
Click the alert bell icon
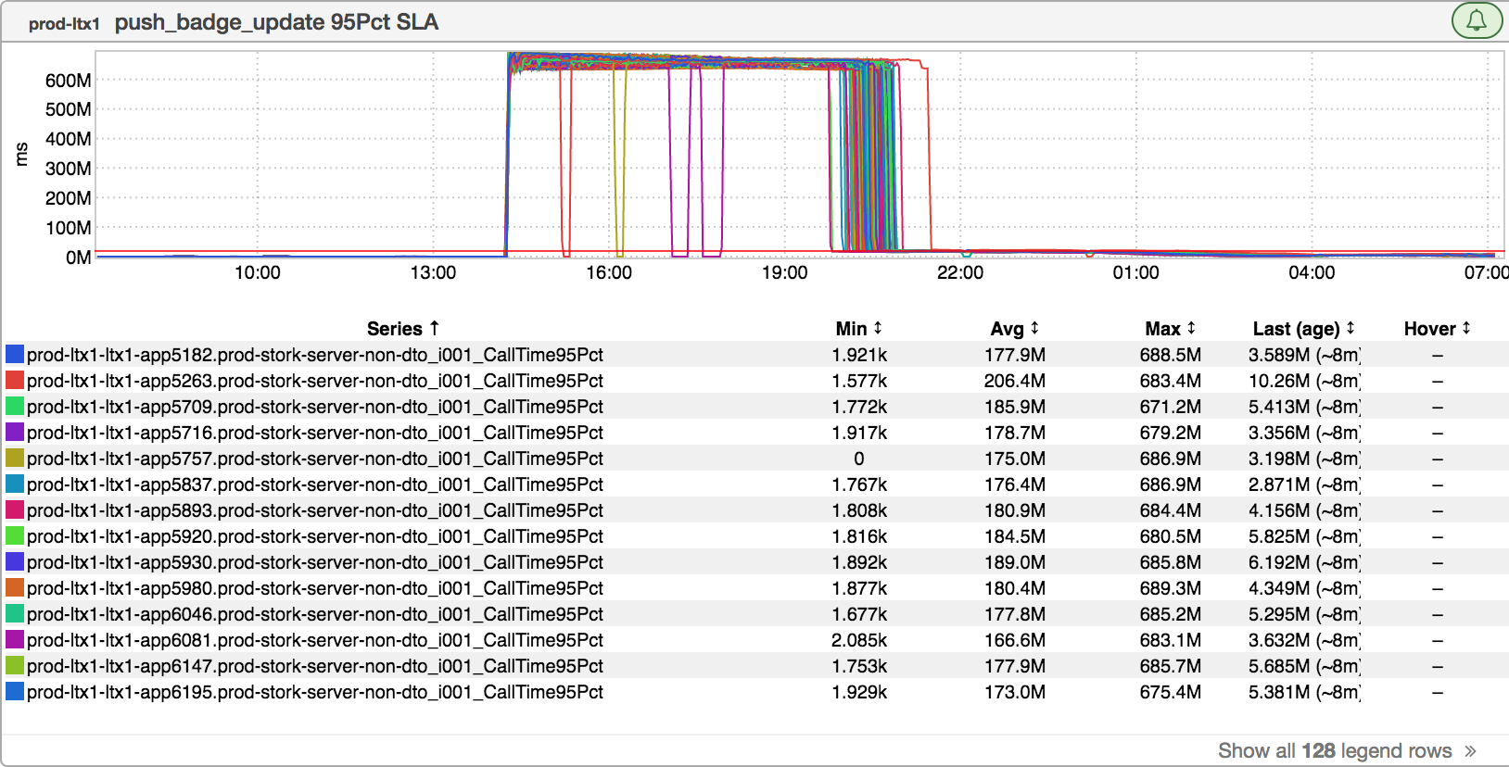pyautogui.click(x=1477, y=20)
